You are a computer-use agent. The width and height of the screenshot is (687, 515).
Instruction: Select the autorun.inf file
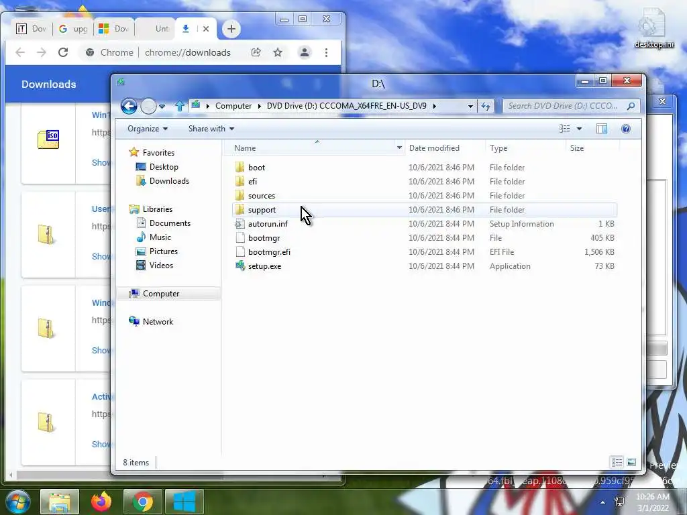click(268, 224)
